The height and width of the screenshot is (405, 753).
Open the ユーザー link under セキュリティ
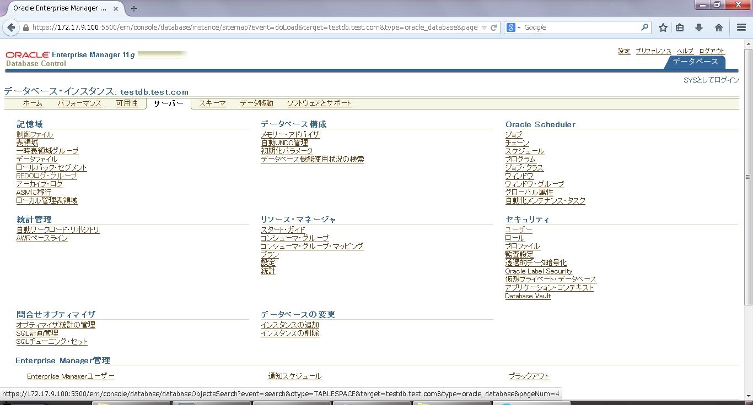(519, 229)
